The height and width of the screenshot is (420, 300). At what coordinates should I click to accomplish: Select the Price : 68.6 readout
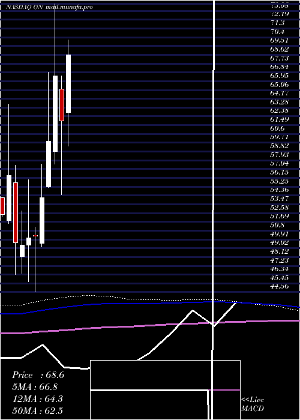coord(38,375)
